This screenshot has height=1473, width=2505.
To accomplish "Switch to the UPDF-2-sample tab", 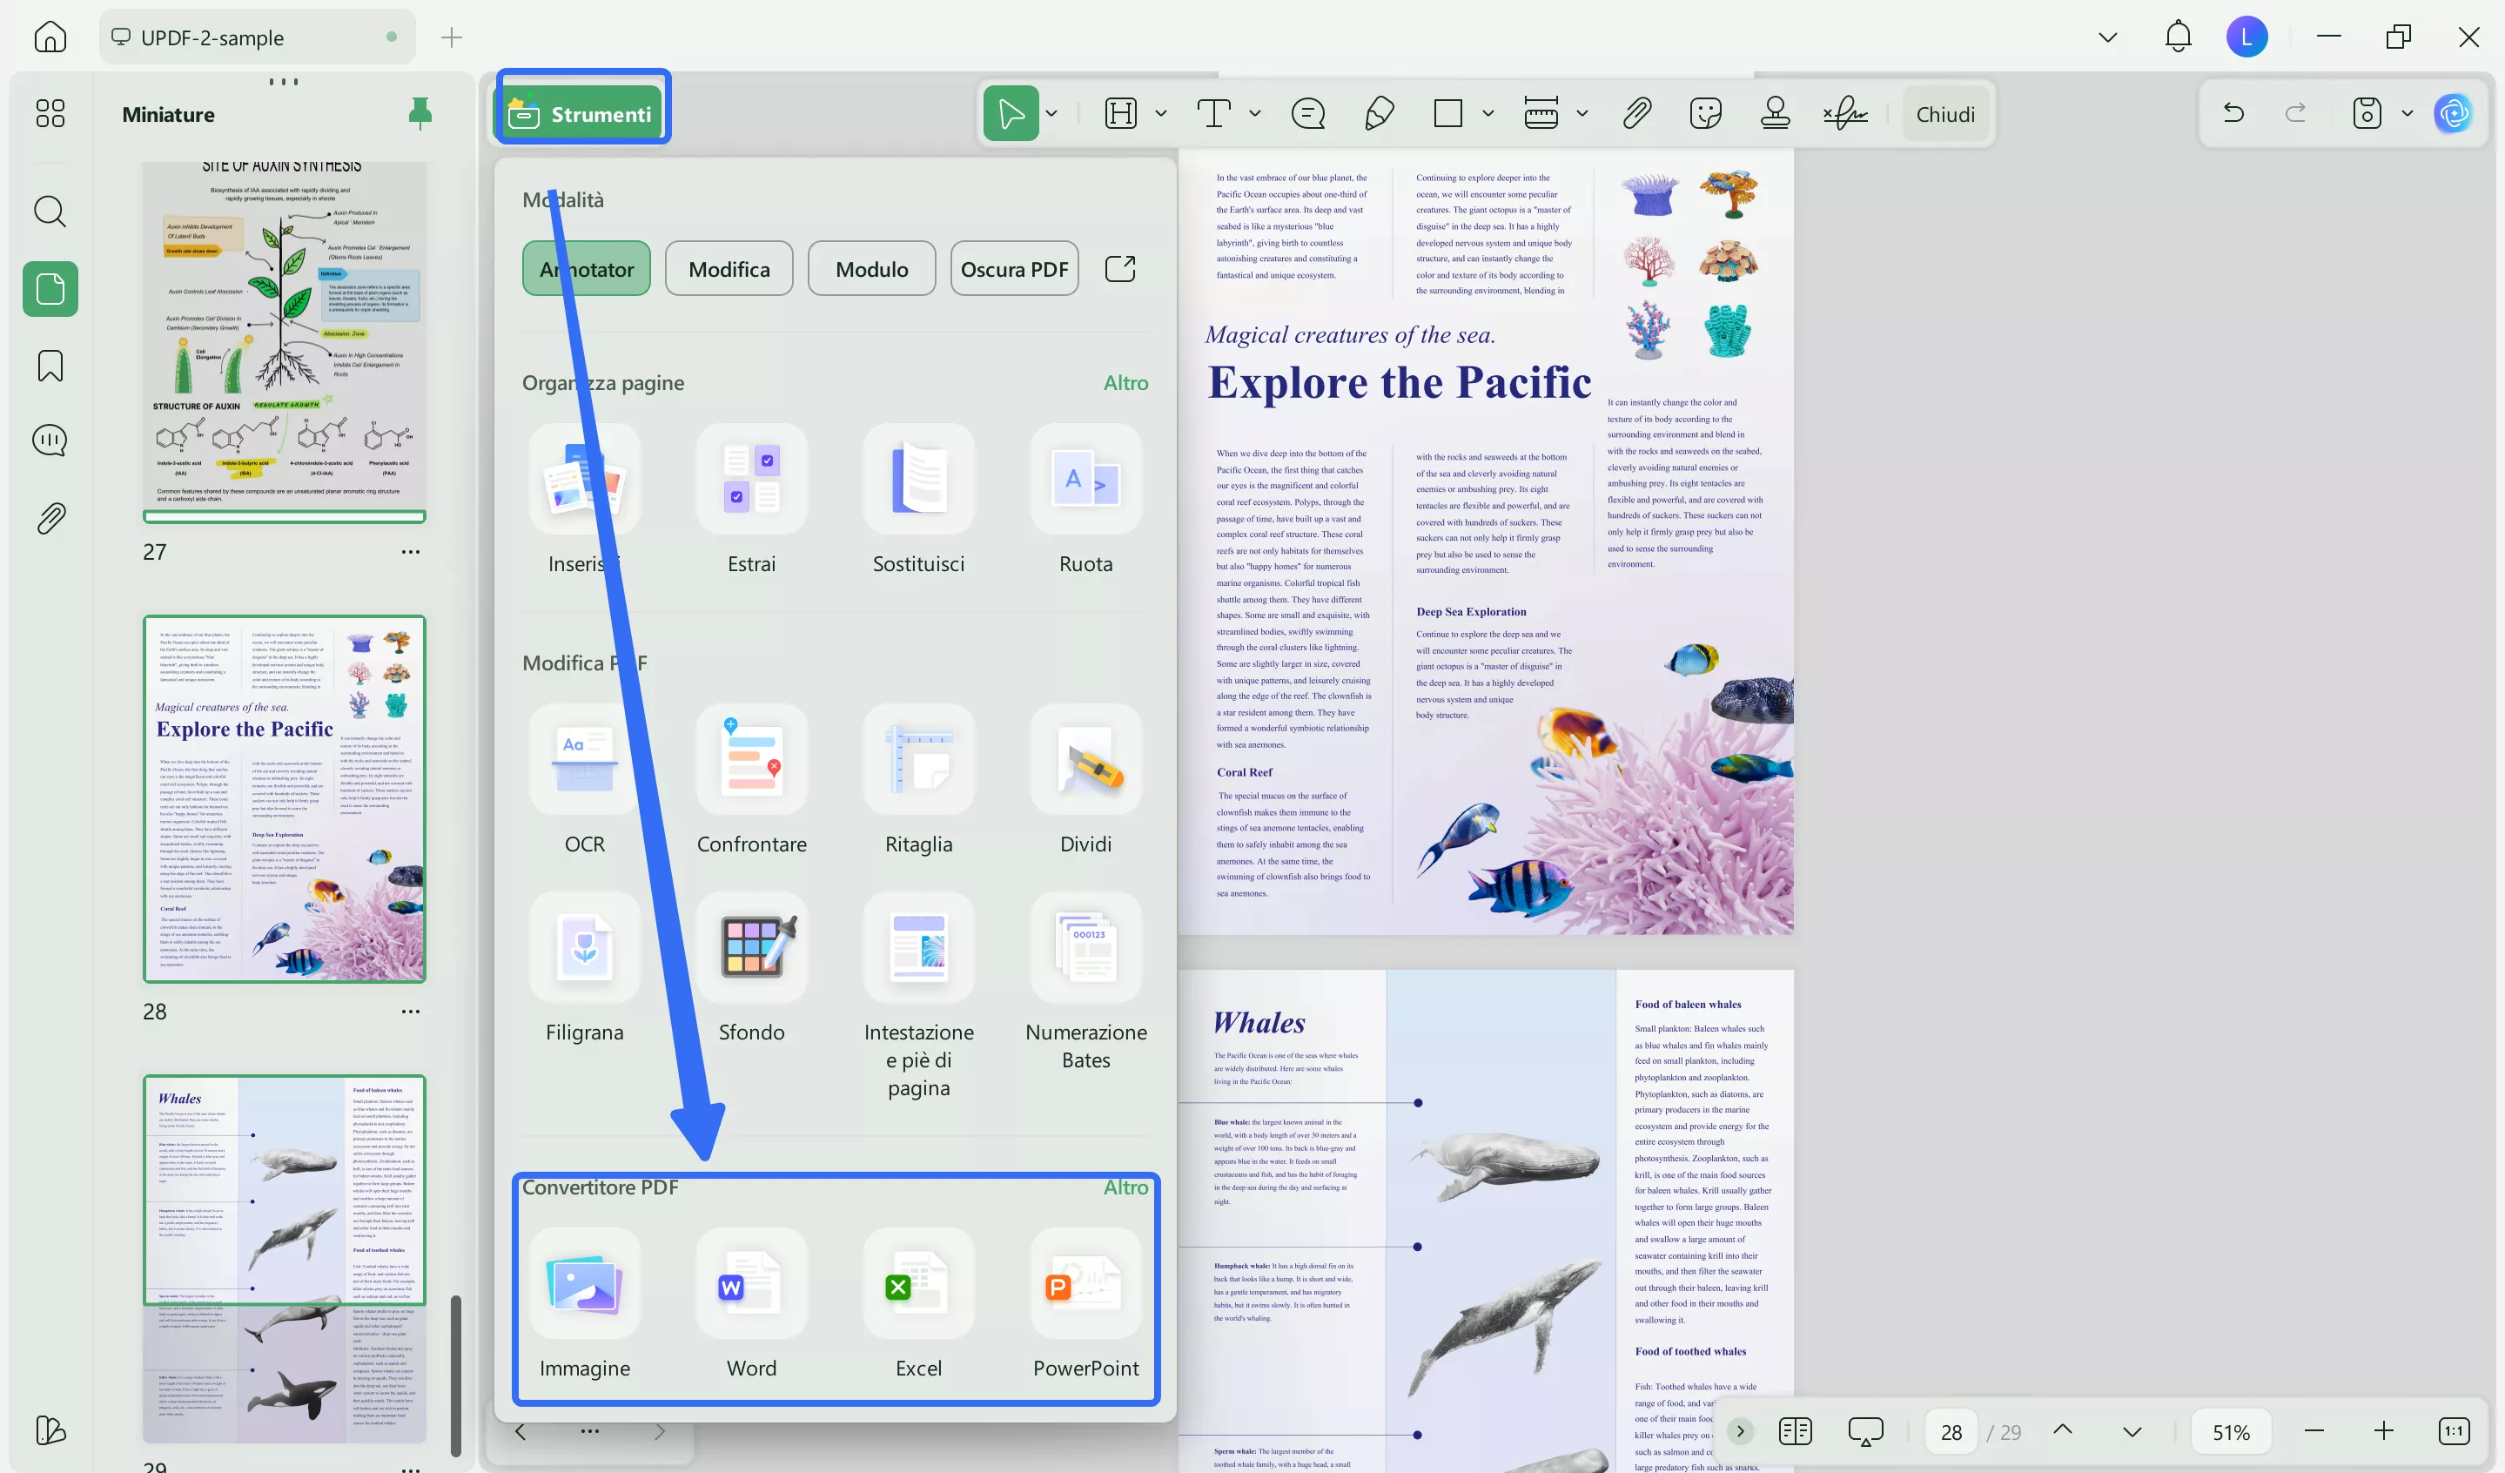I will click(211, 37).
